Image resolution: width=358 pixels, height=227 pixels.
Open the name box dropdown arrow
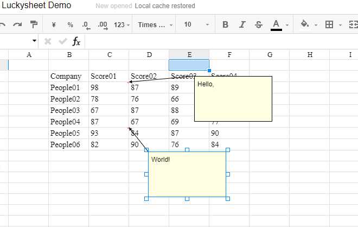coord(34,41)
